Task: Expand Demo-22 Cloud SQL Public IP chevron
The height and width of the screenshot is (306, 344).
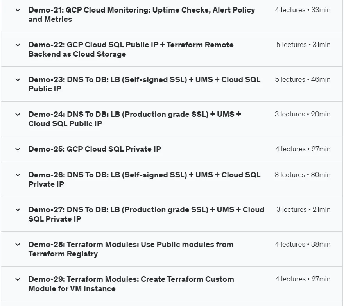Action: (18, 45)
